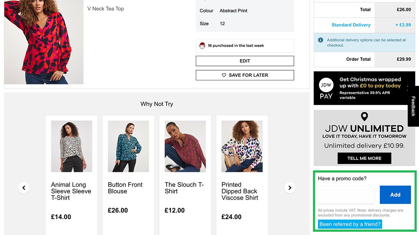Save the V Neck Tea Top for later

pos(245,75)
